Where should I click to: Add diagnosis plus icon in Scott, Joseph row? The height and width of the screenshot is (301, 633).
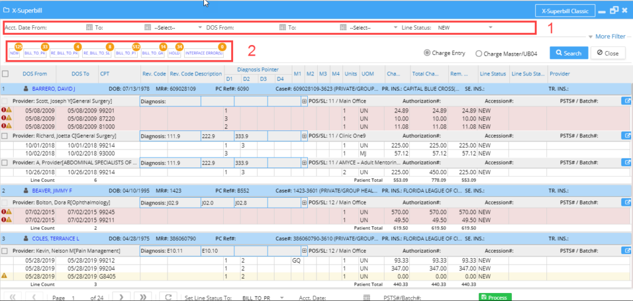tap(304, 102)
